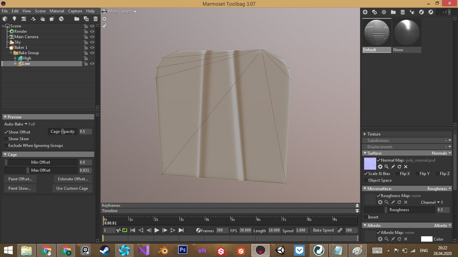Open the material folder icon
This screenshot has height=257, width=458.
click(393, 12)
